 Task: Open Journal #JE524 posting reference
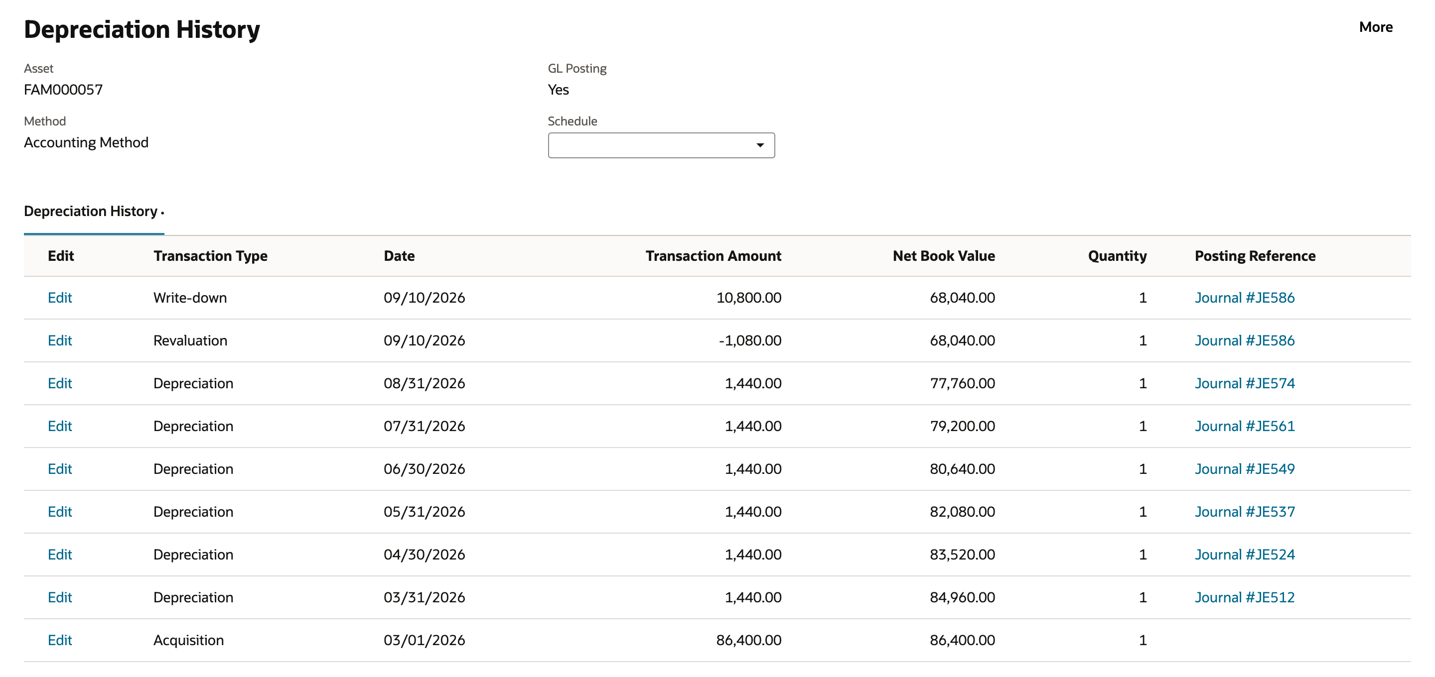1245,555
